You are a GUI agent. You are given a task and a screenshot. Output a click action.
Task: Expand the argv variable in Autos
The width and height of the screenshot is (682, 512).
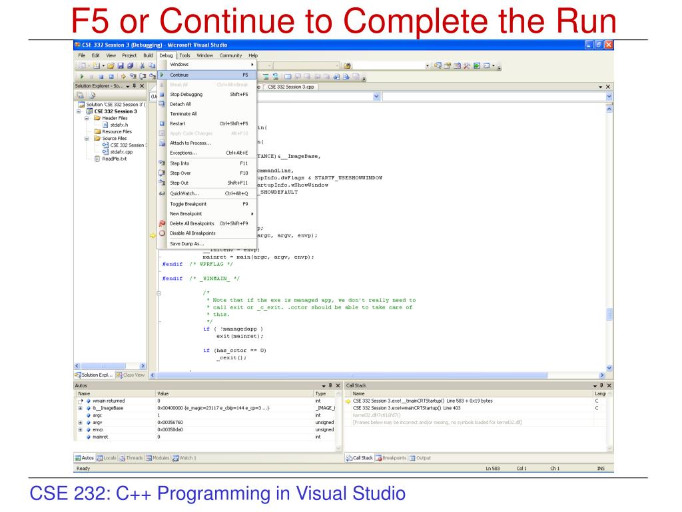80,423
